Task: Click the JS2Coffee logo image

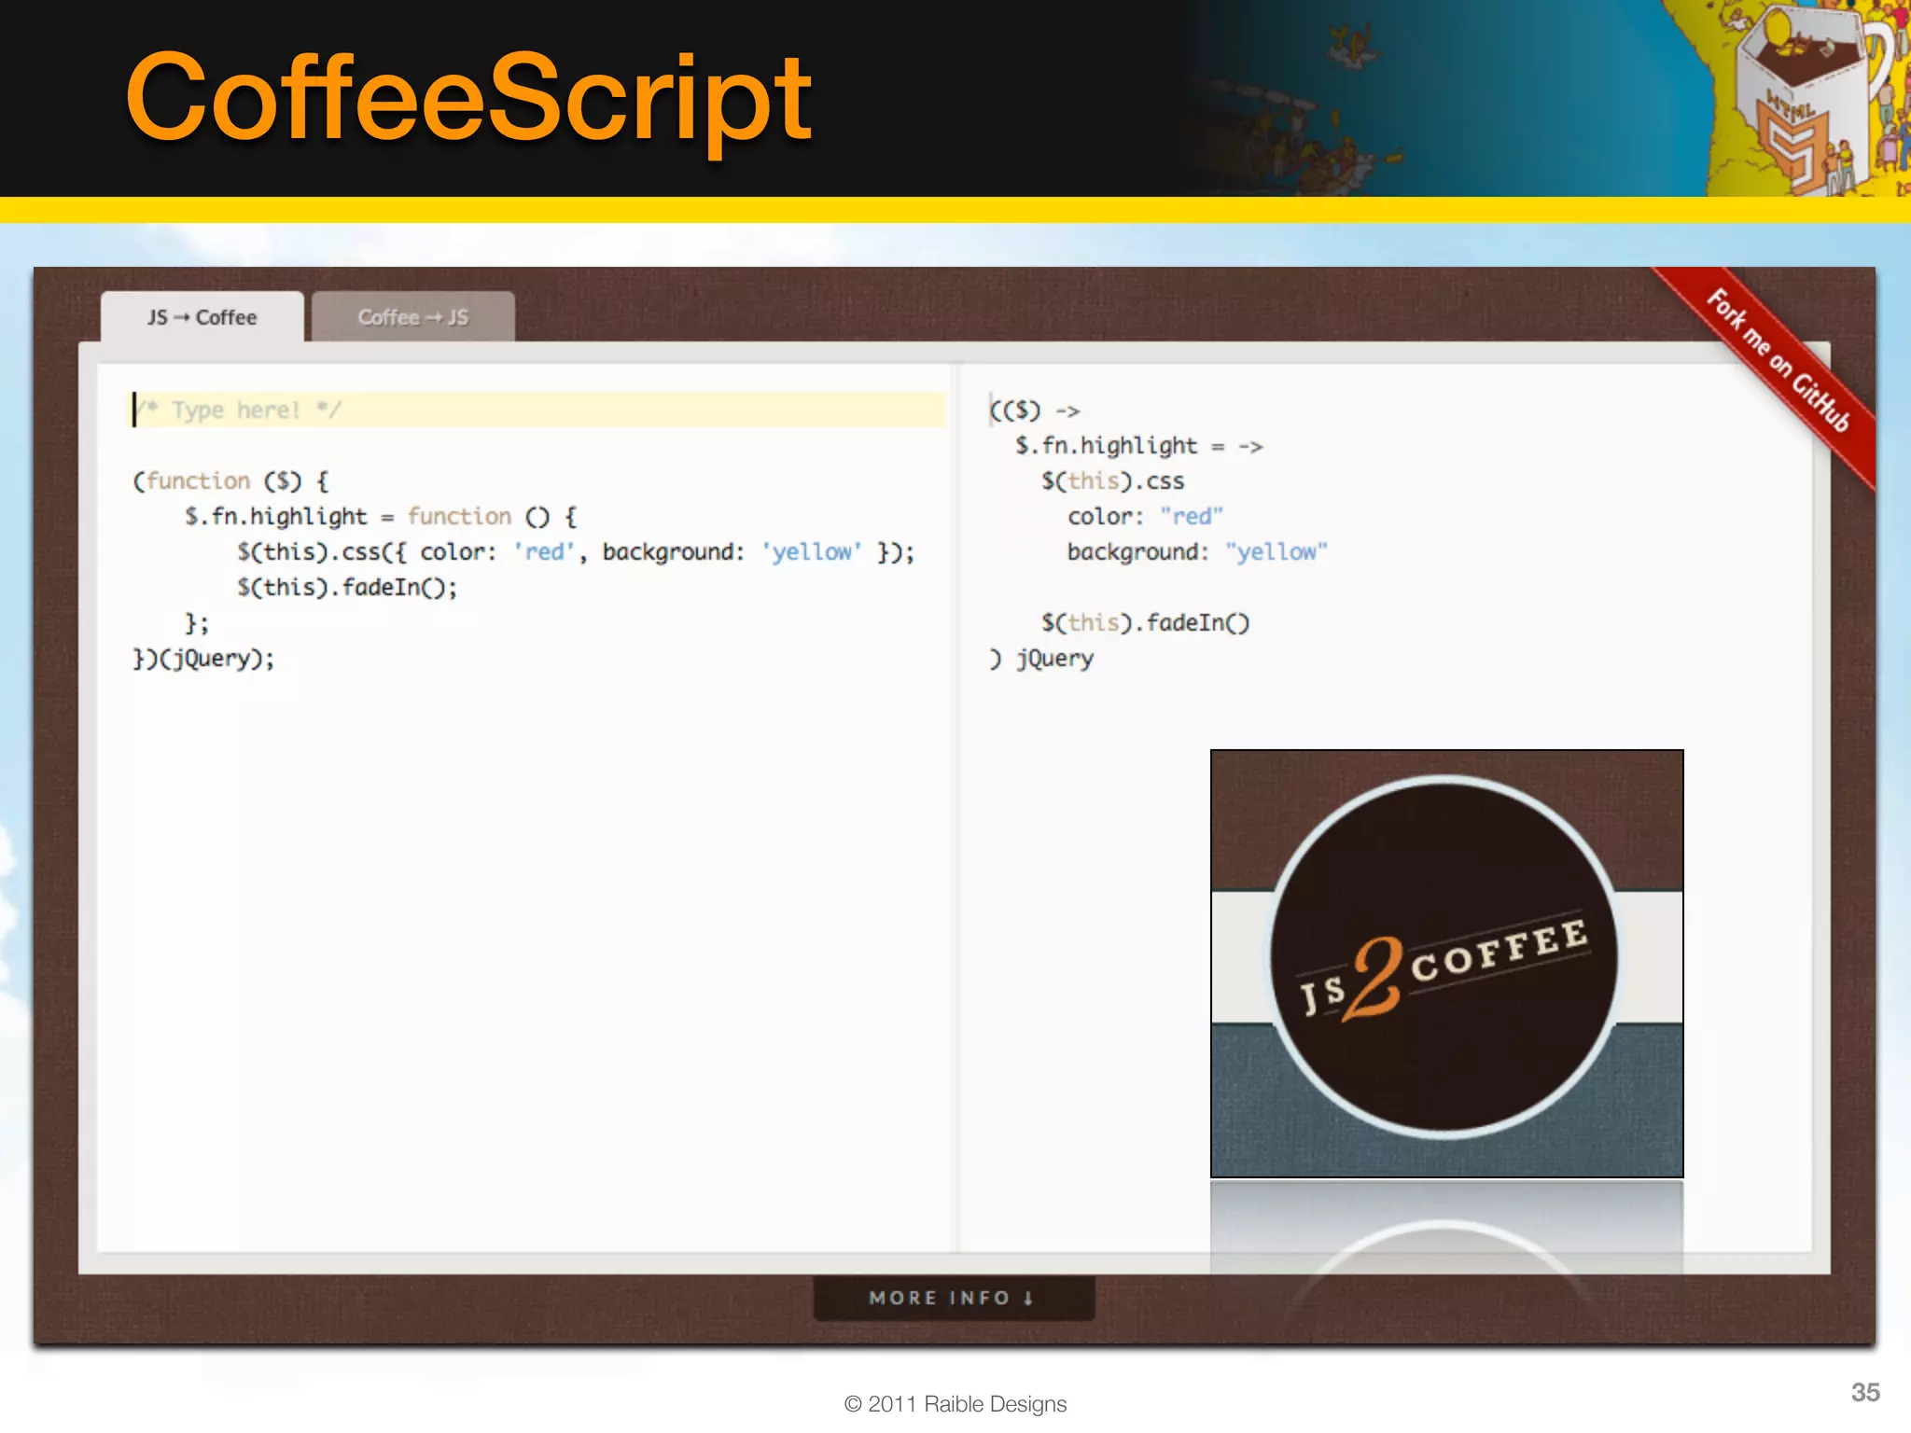Action: pyautogui.click(x=1446, y=963)
